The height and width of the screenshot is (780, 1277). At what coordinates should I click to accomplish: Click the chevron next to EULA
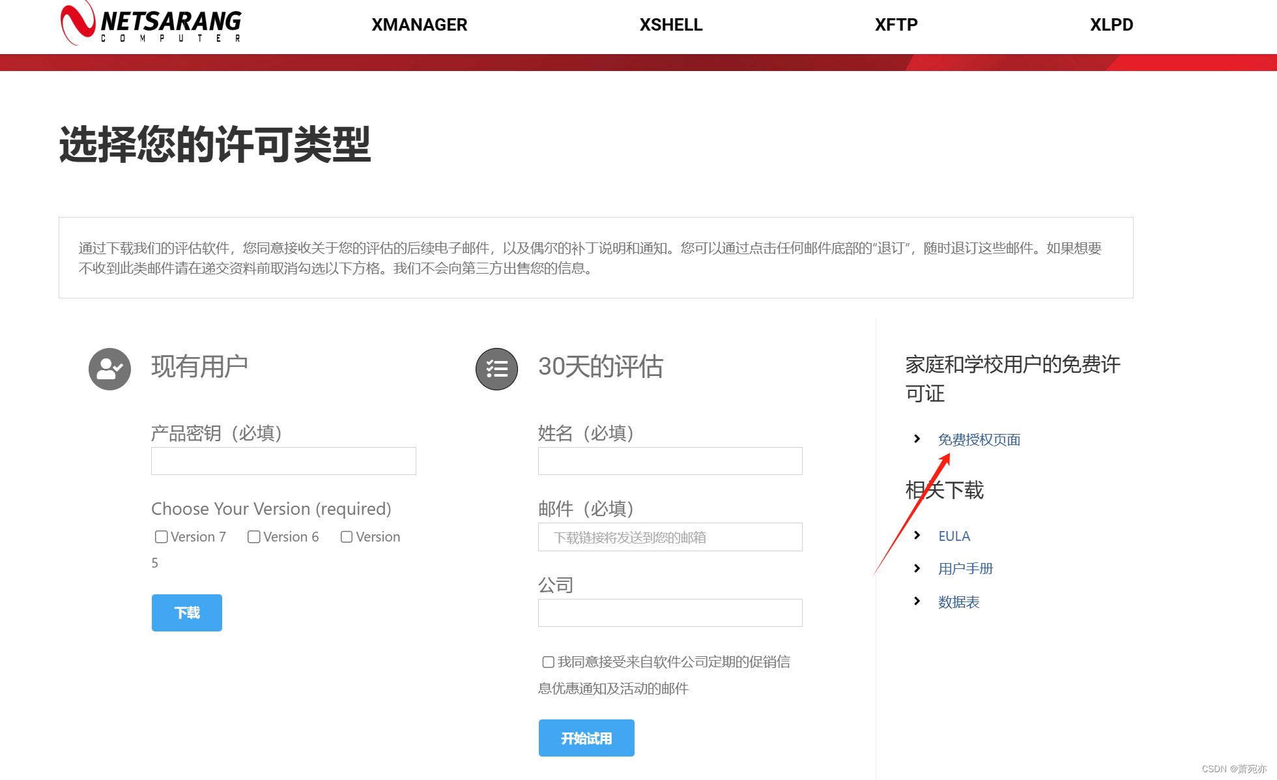tap(917, 535)
